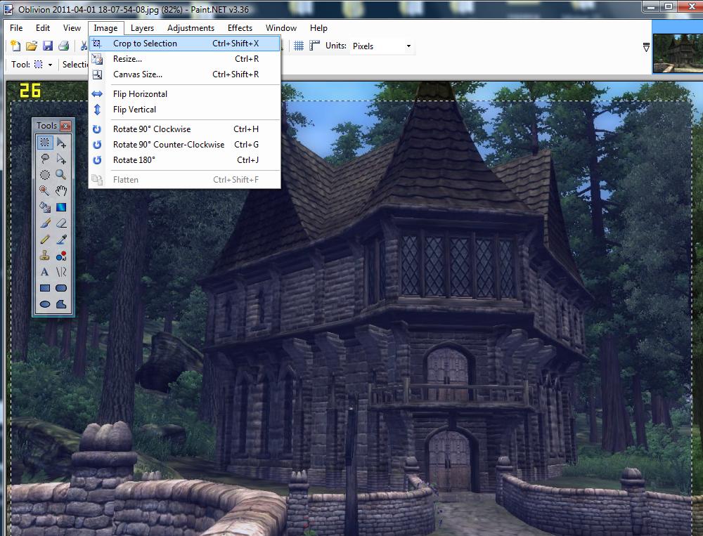
Task: Select the Recolor tool
Action: 61,256
